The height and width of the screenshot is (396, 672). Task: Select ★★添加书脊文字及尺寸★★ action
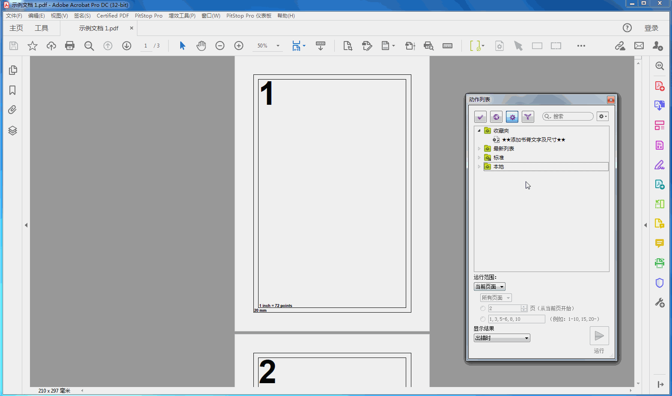[x=533, y=140]
